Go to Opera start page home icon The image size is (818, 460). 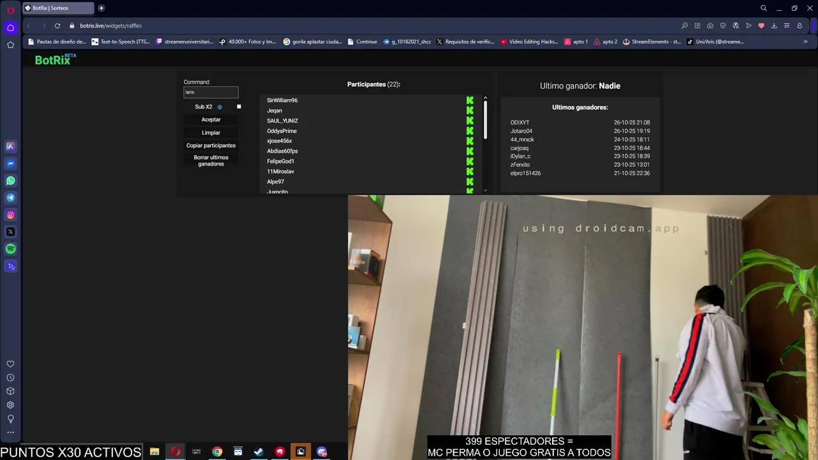[10, 27]
